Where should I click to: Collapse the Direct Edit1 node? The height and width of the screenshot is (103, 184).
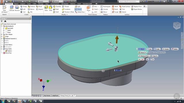point(2,49)
